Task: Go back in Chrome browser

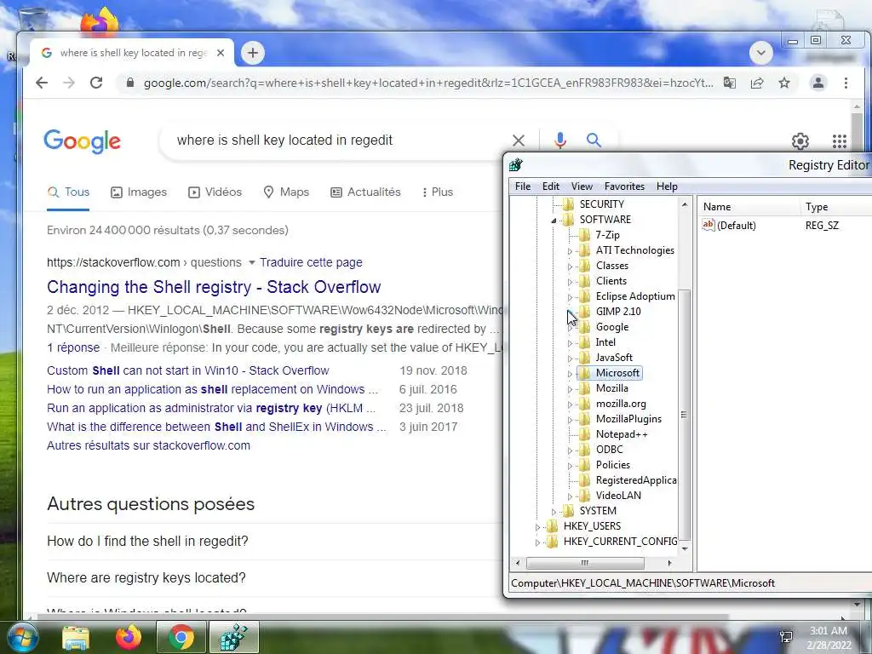Action: click(42, 83)
